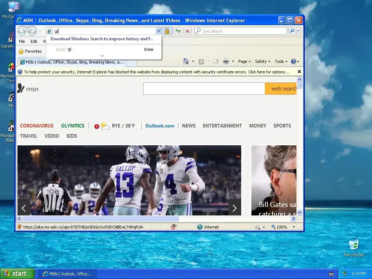372x279 pixels.
Task: Open the TRAVEL section link
Action: (x=28, y=136)
